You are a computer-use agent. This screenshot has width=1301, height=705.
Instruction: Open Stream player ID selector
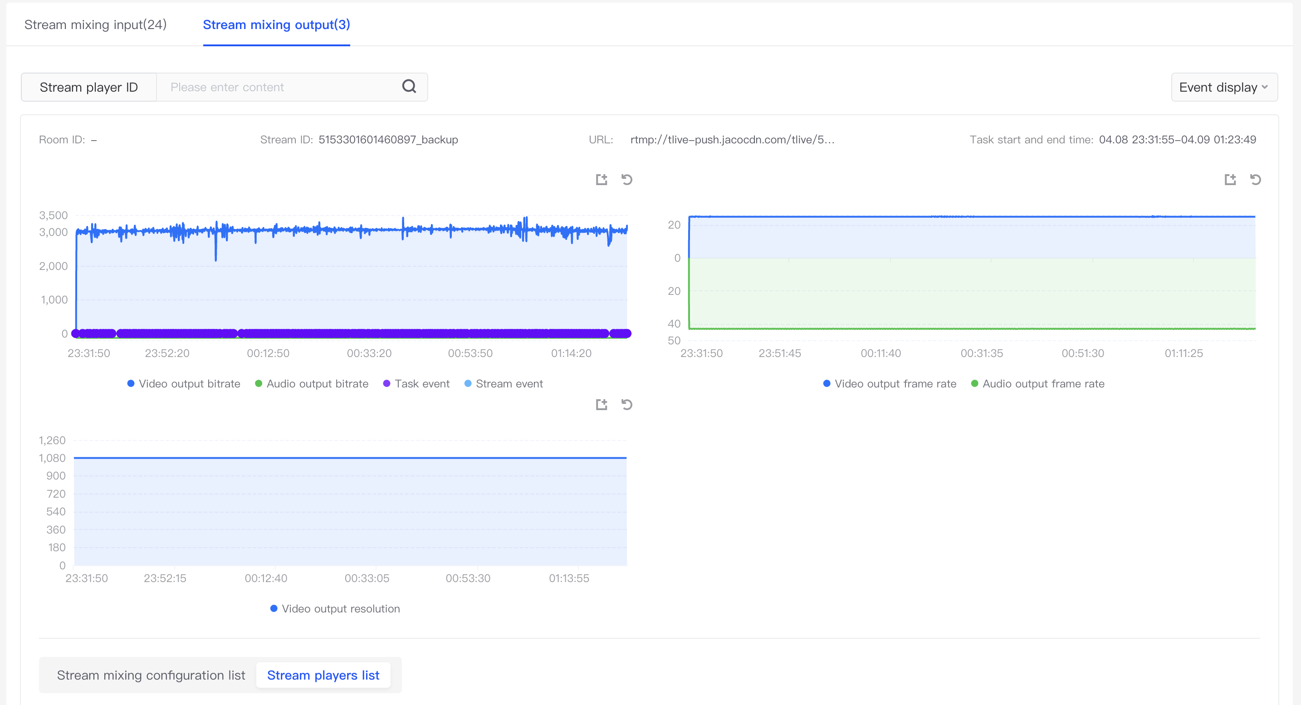[89, 88]
